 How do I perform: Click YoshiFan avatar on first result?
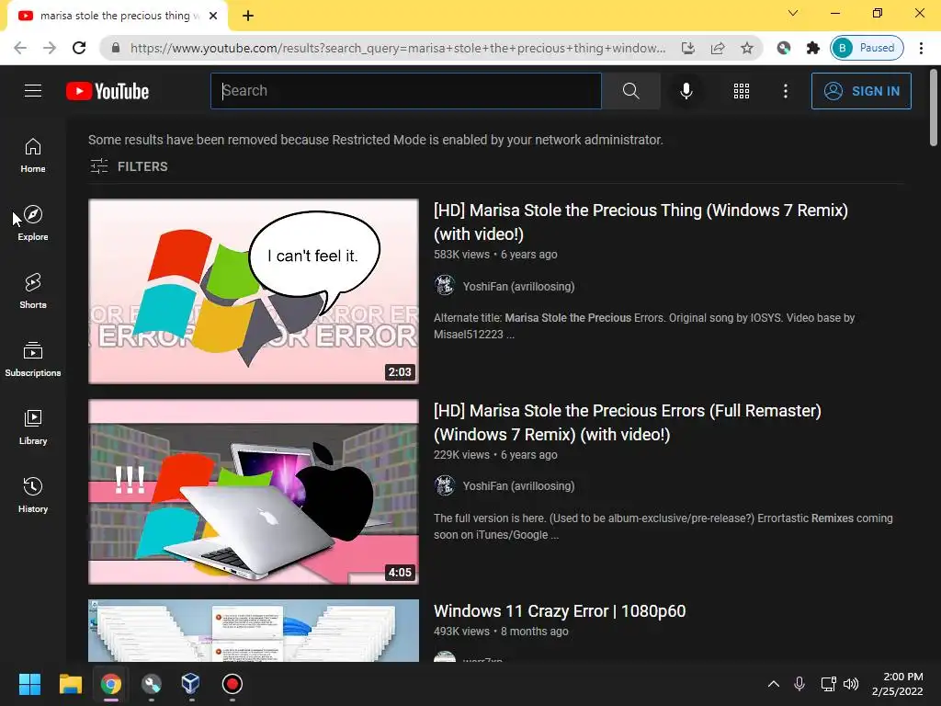[x=445, y=286]
